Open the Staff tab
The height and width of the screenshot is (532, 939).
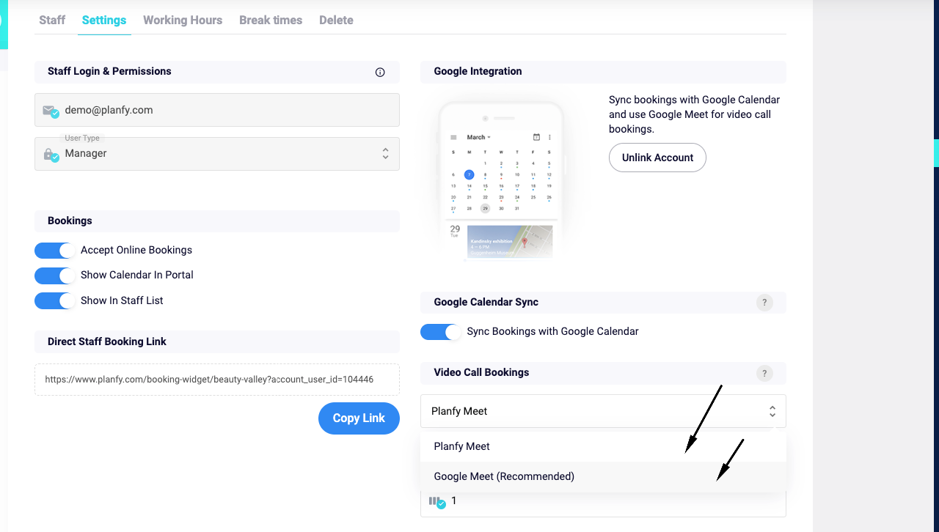52,20
